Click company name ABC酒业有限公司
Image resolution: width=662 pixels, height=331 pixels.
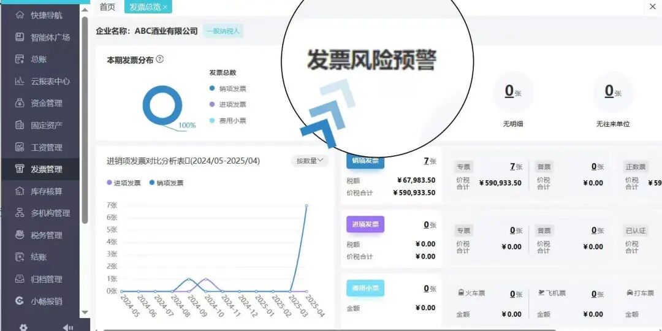pyautogui.click(x=166, y=31)
